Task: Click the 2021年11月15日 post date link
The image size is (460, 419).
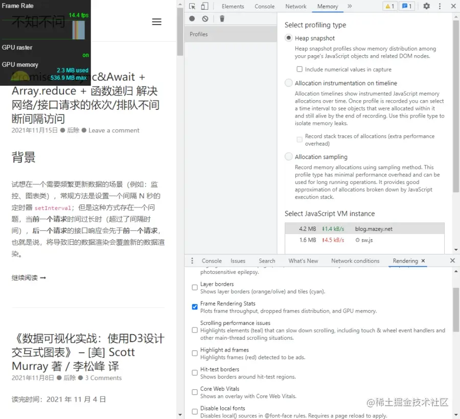Action: pos(35,130)
